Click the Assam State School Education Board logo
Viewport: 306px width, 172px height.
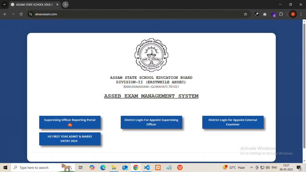point(151,55)
